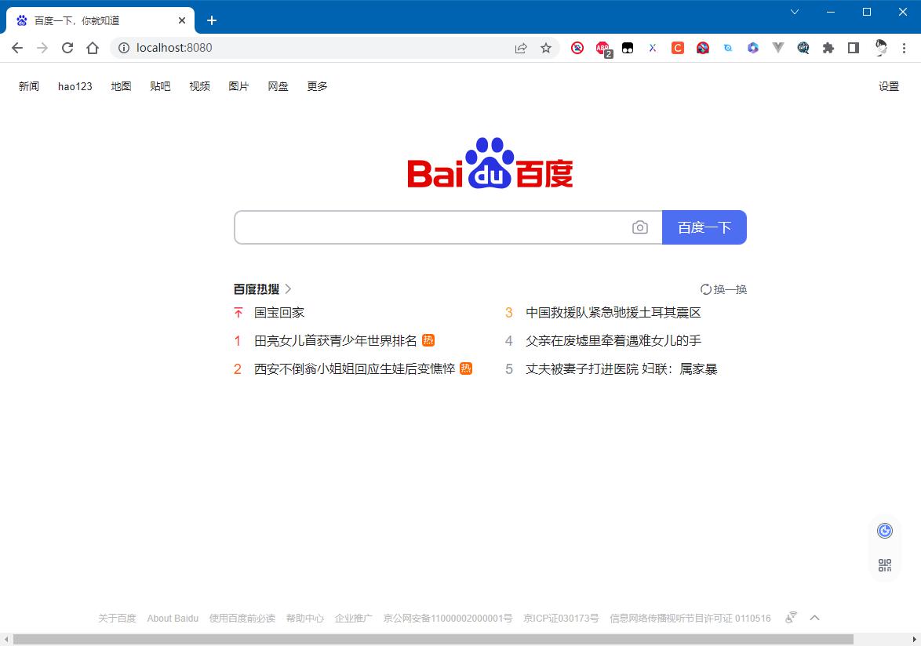Reload the page with the refresh icon
The image size is (921, 646).
tap(67, 48)
